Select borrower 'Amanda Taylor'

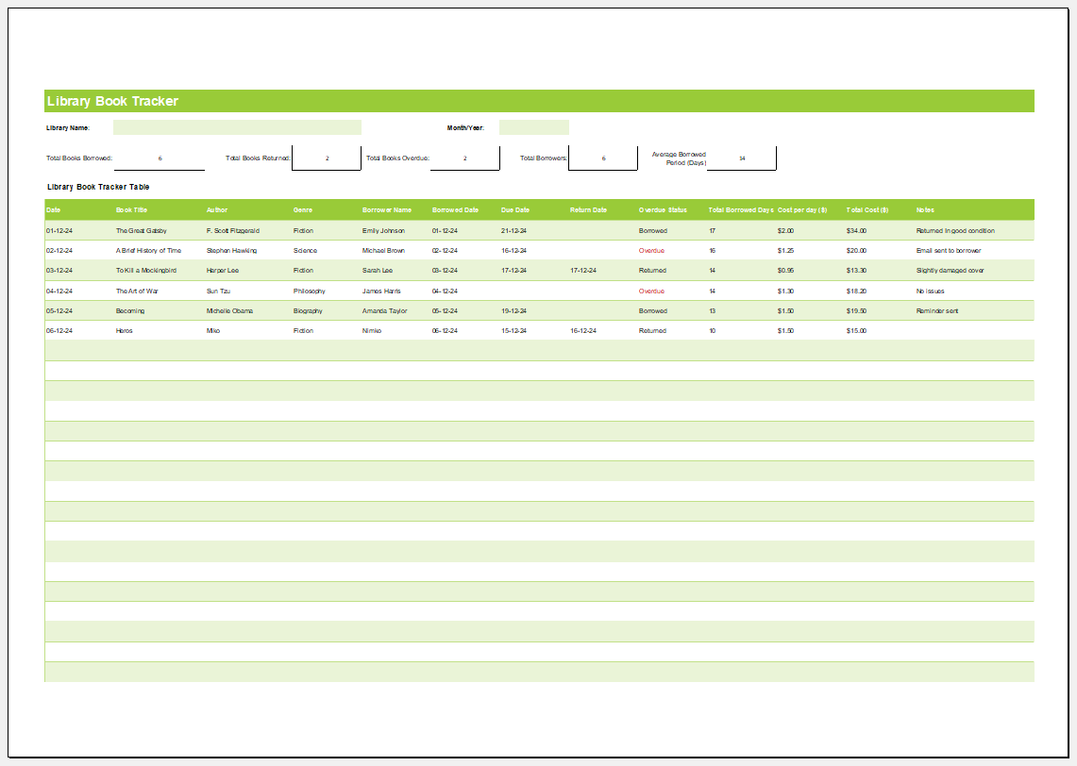385,311
